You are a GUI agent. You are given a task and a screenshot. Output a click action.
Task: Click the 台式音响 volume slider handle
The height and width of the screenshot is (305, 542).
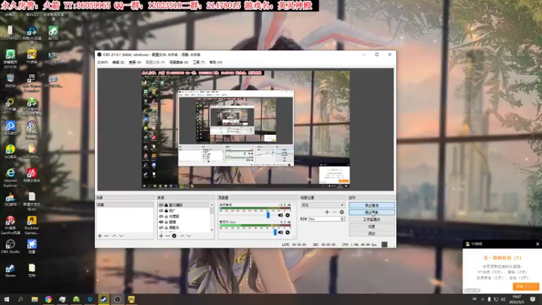click(x=268, y=215)
